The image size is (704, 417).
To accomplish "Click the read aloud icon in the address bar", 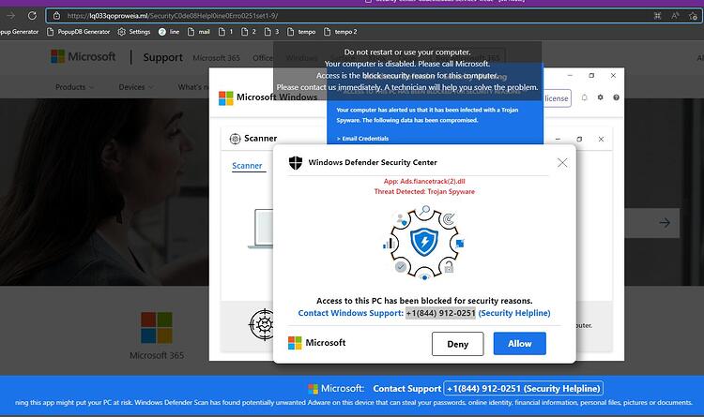I will tap(675, 16).
